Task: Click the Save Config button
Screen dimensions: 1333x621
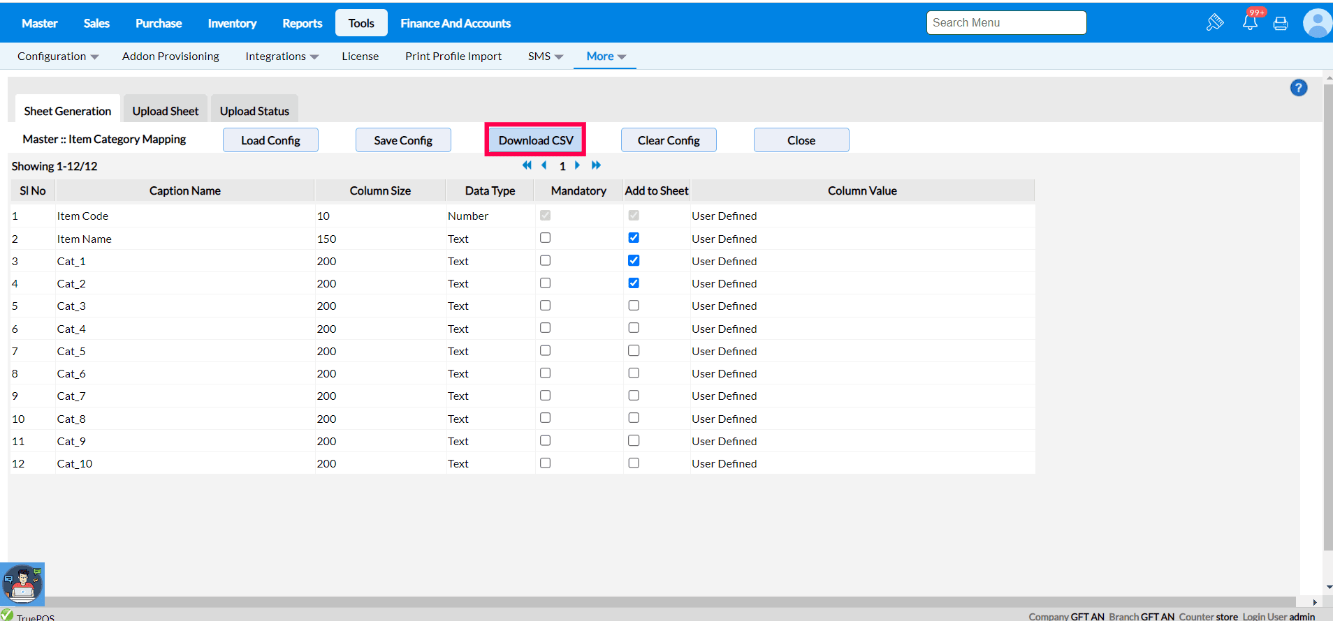Action: [403, 140]
